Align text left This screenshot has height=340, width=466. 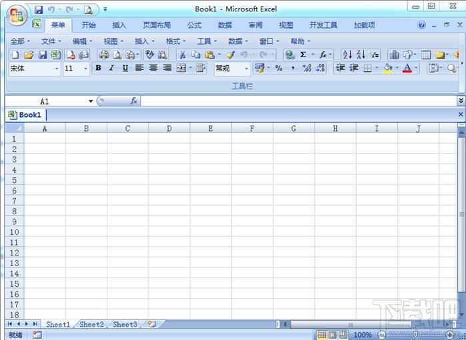(x=139, y=69)
